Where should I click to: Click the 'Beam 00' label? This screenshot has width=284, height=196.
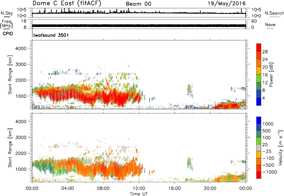point(138,4)
